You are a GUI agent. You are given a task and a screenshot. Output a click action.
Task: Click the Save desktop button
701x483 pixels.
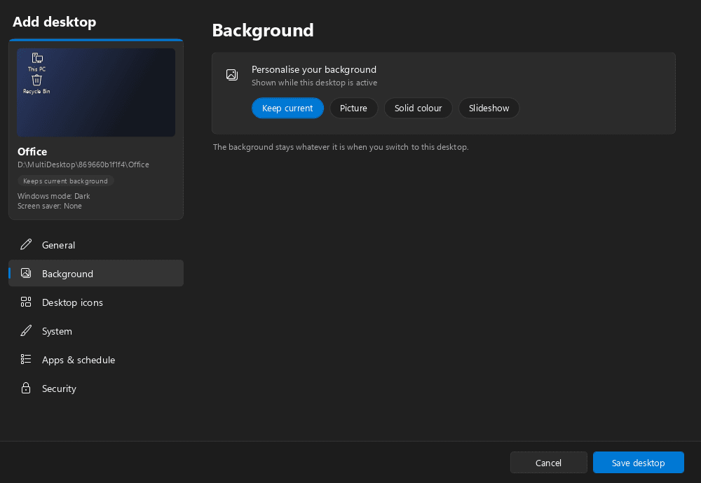(x=639, y=463)
